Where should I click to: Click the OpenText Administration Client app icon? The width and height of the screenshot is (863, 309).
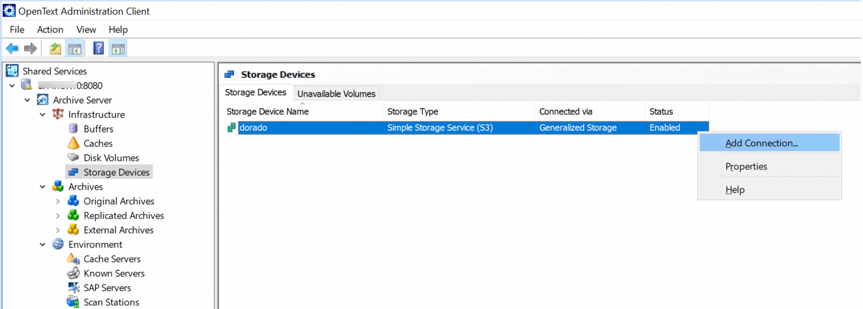pos(9,10)
